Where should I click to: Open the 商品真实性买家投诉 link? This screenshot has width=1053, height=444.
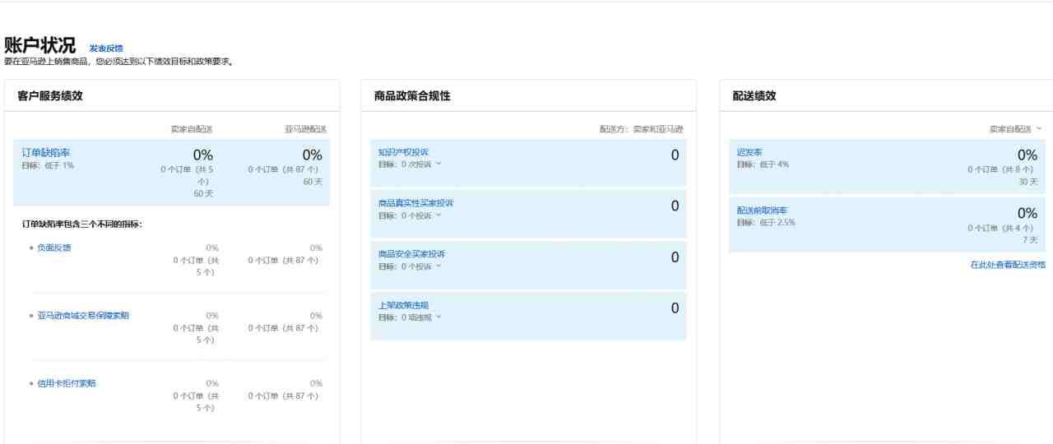tap(415, 203)
